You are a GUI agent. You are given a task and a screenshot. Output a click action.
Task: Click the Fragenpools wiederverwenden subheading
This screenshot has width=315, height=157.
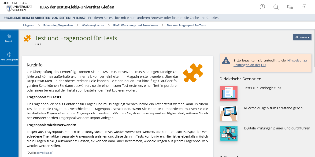pos(52,125)
